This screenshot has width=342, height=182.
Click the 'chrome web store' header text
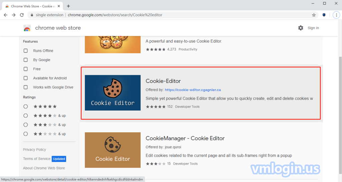coord(58,28)
